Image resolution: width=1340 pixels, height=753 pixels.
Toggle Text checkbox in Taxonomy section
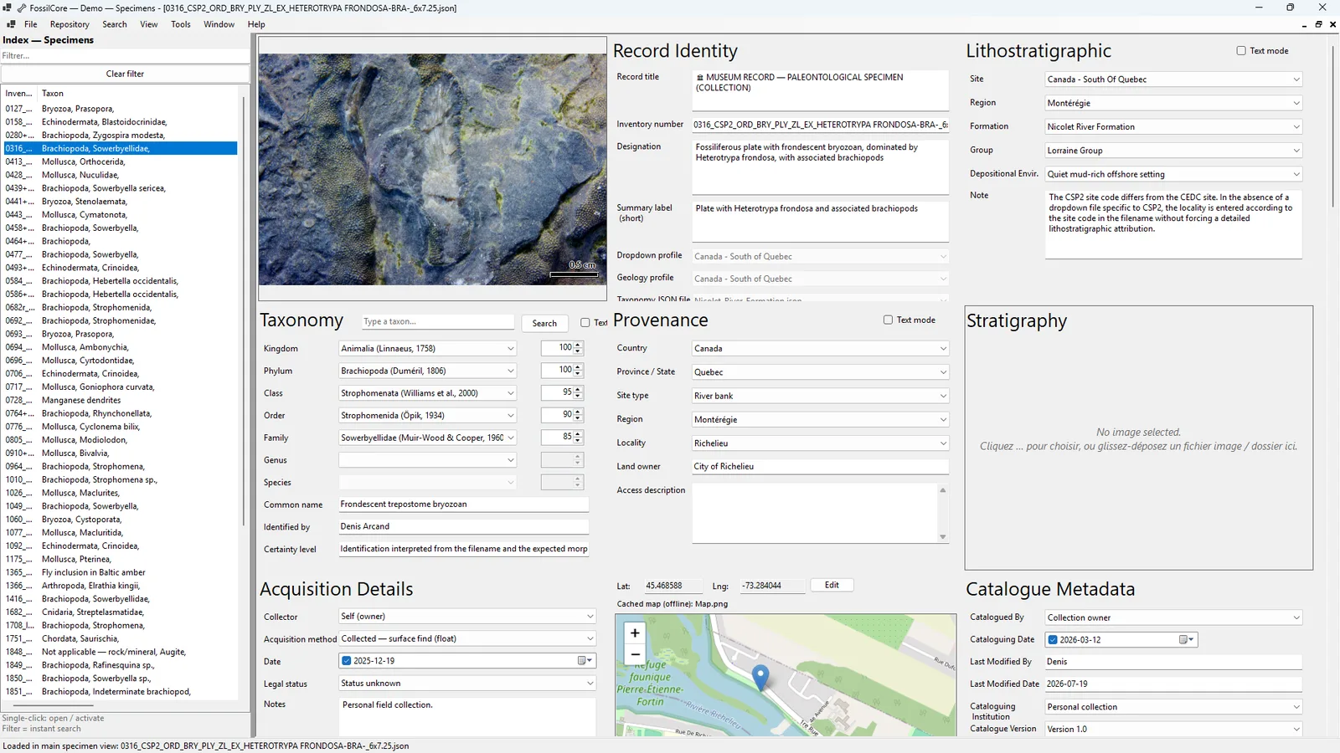pyautogui.click(x=585, y=323)
